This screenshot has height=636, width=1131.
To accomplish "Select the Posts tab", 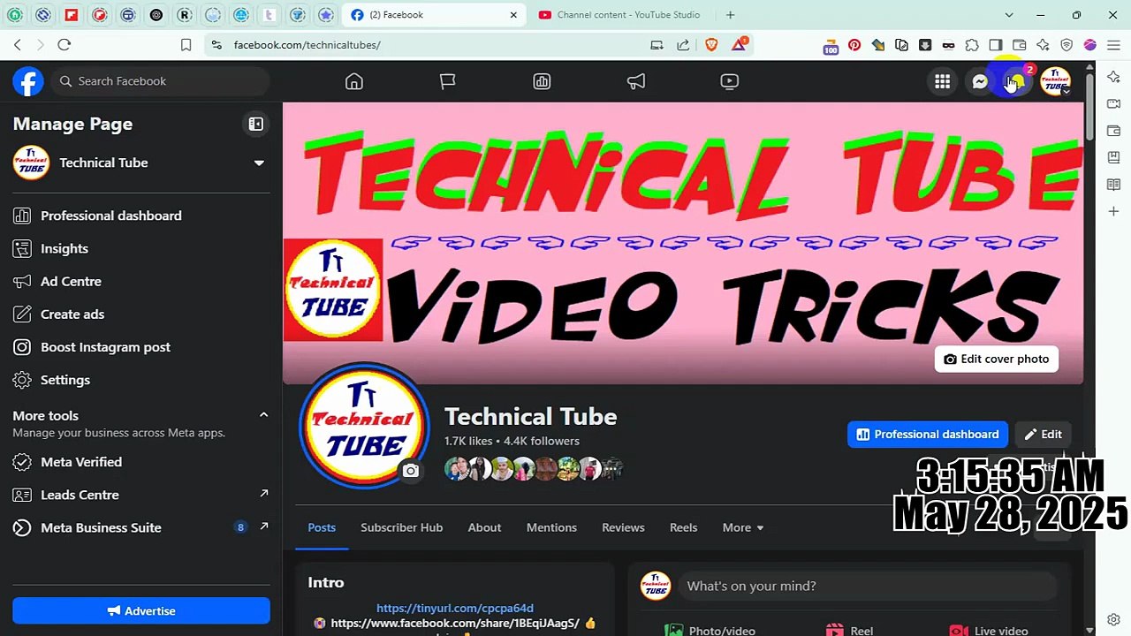I will click(322, 527).
